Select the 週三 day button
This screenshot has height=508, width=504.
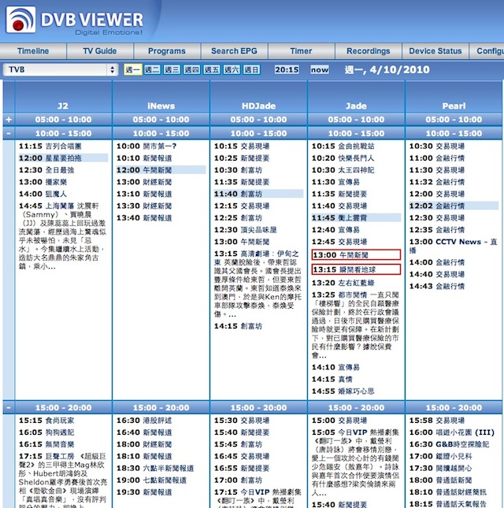click(172, 69)
